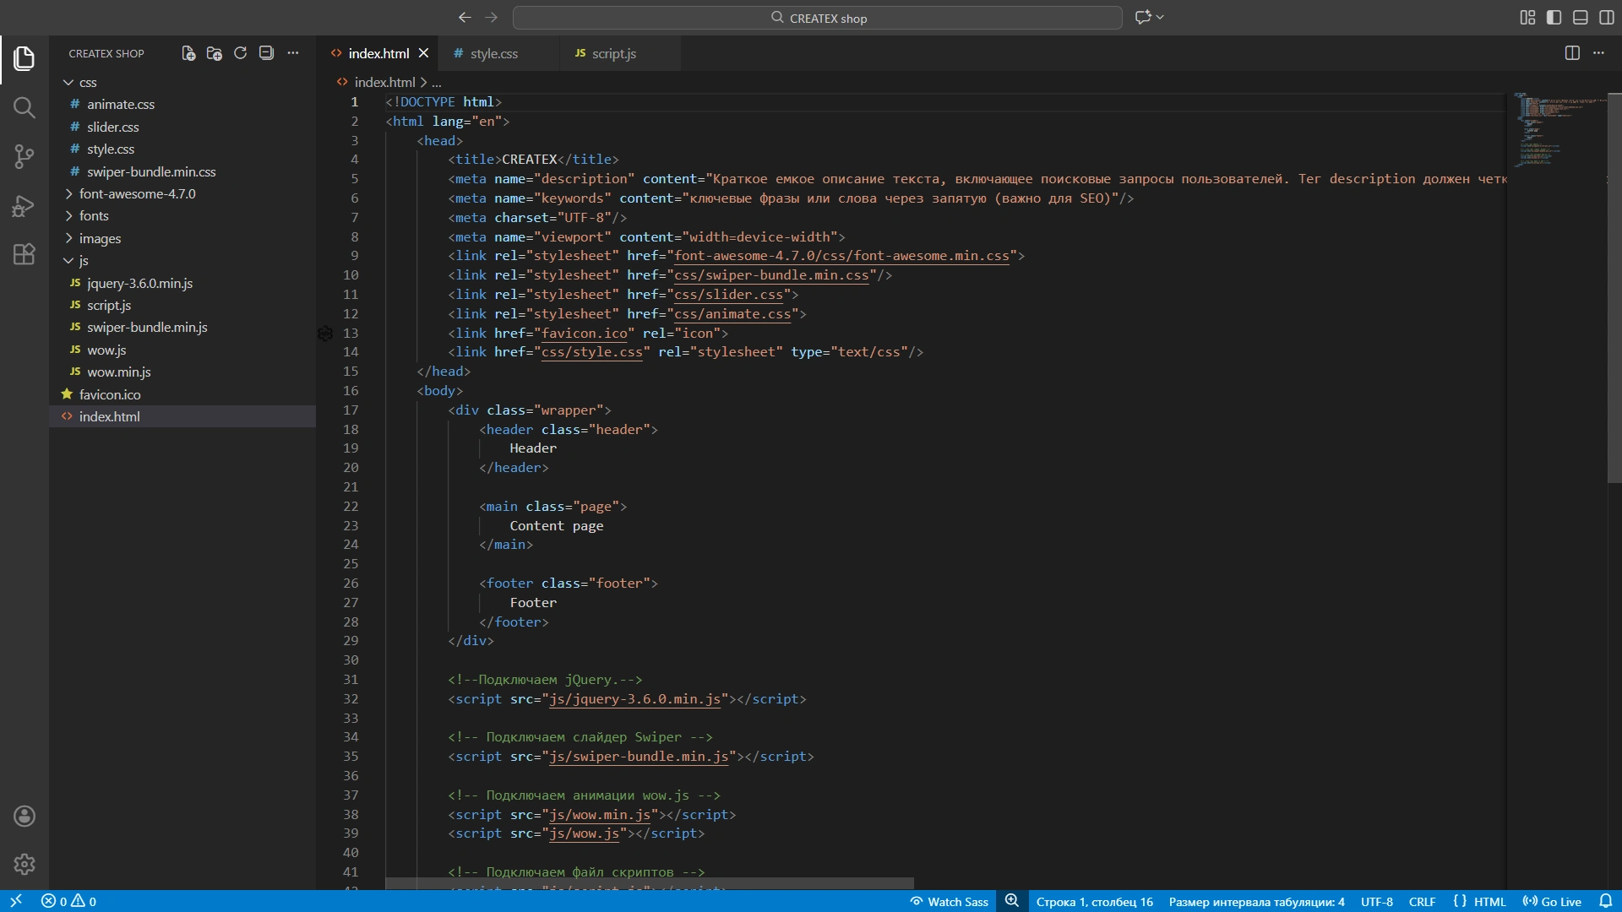Click Watch Sass in status bar
This screenshot has width=1622, height=912.
[x=950, y=902]
